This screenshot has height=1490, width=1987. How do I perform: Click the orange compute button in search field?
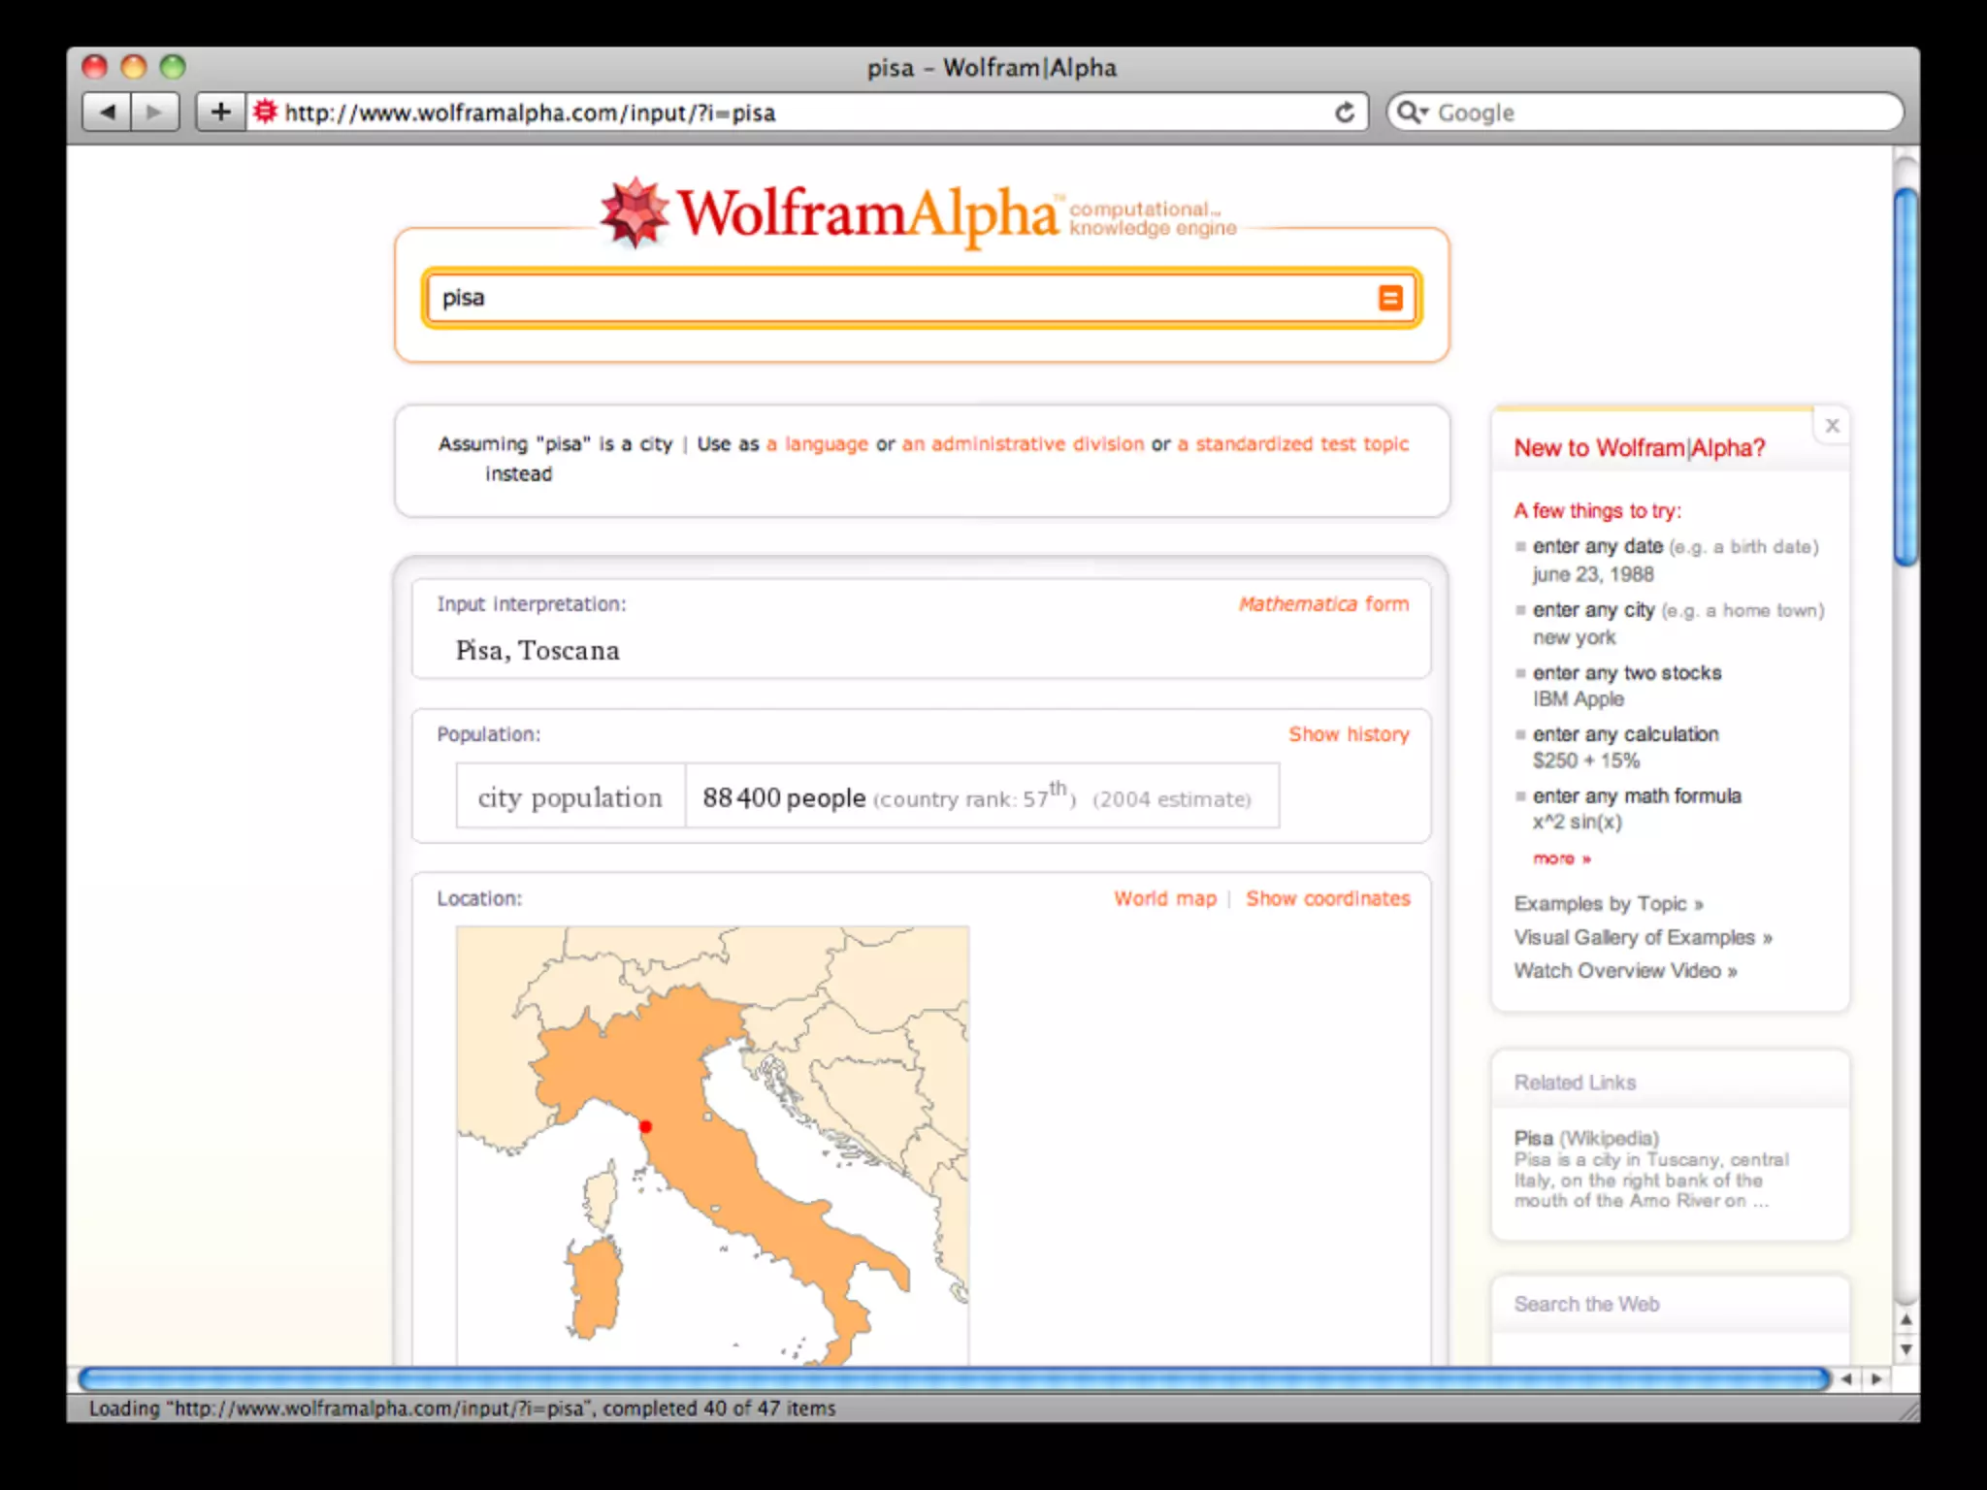click(1389, 298)
